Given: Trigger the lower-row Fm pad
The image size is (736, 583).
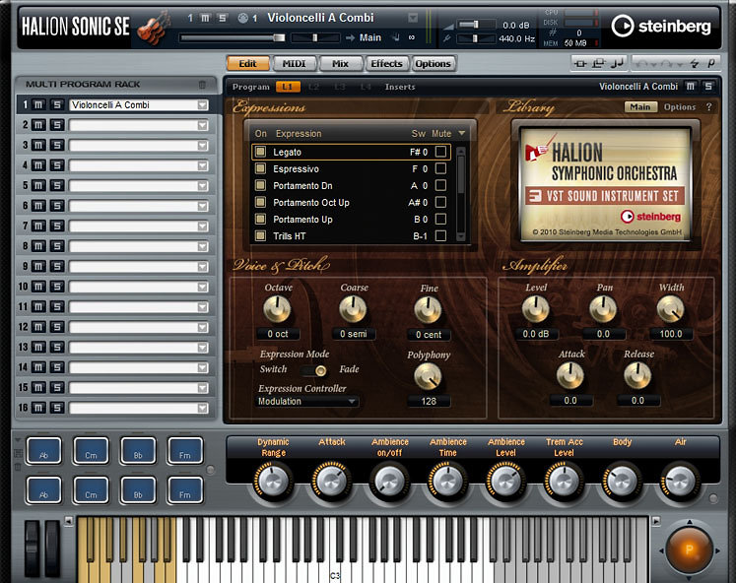Looking at the screenshot, I should pyautogui.click(x=185, y=490).
